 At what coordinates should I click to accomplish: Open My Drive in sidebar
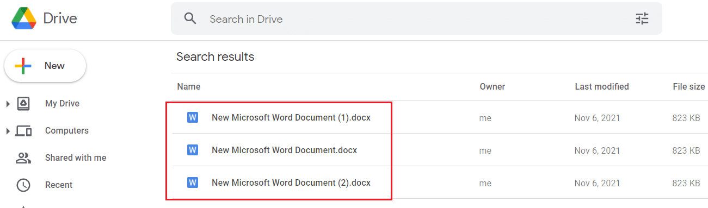coord(62,104)
